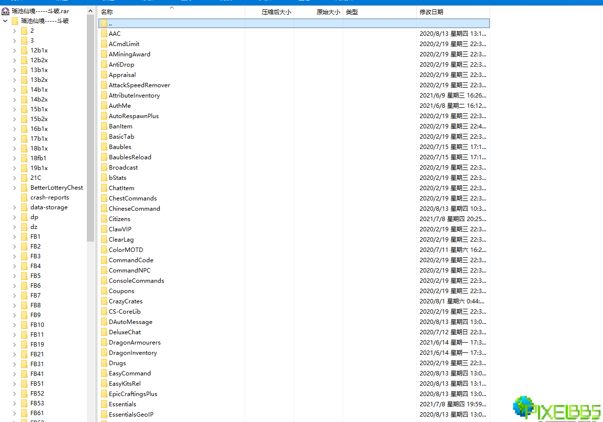Click the ChatItem folder icon

103,188
